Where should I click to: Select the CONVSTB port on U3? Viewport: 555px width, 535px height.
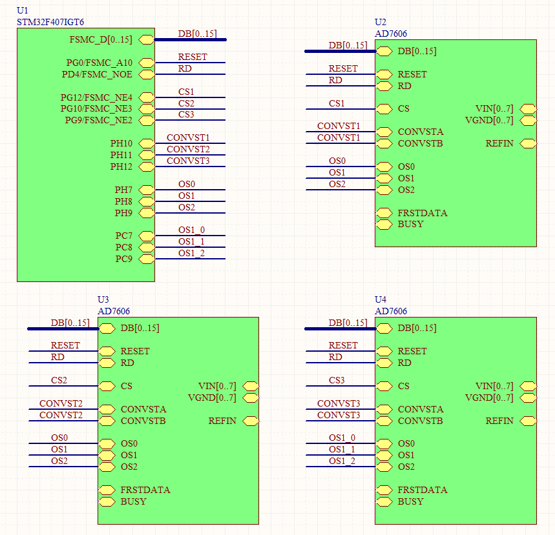(x=107, y=421)
